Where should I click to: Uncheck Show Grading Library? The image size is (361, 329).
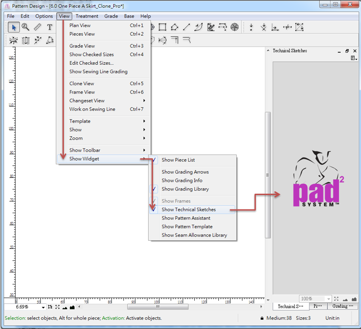pos(185,189)
